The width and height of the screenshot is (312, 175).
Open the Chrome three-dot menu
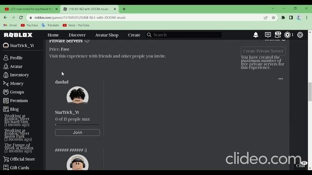[307, 17]
